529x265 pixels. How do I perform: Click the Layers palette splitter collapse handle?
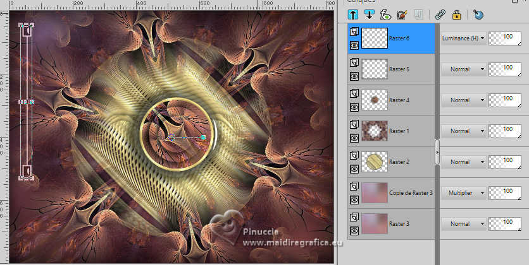pos(438,152)
